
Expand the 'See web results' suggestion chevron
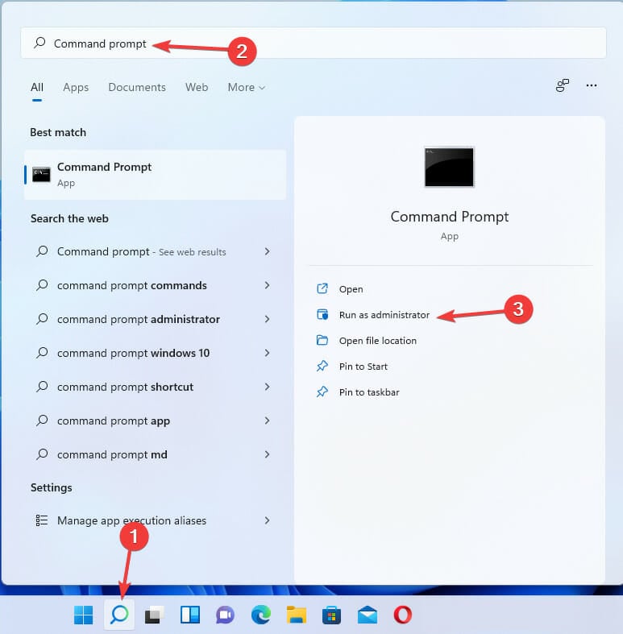267,251
